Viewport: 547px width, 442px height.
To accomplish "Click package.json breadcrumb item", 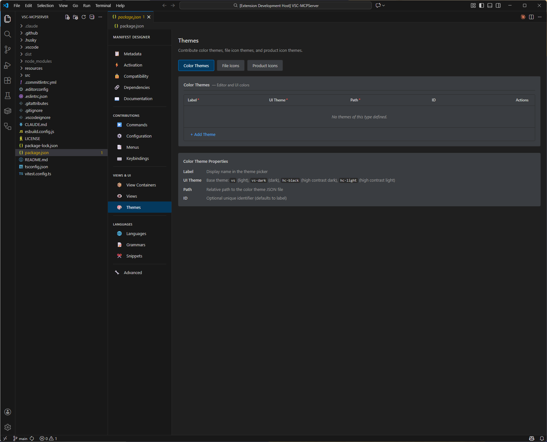I will (129, 26).
